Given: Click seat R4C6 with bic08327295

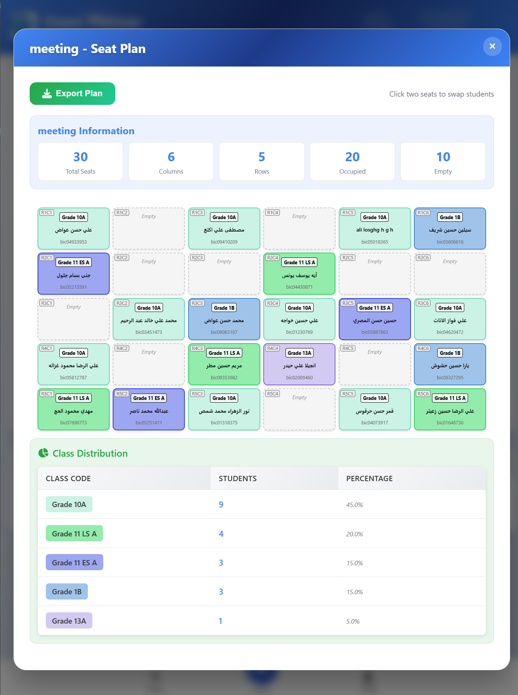Looking at the screenshot, I should coord(450,364).
